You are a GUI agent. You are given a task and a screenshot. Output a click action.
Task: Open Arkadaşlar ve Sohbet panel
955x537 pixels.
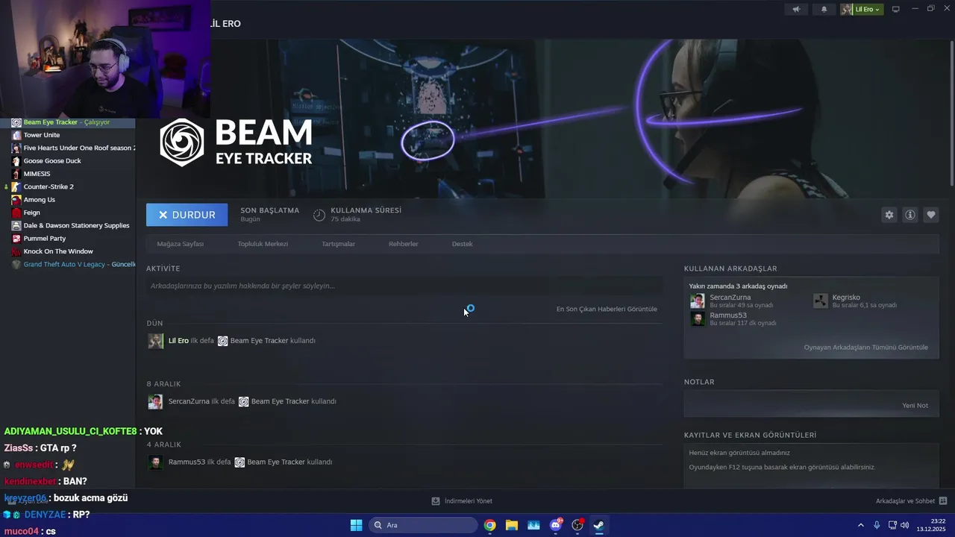pos(911,501)
